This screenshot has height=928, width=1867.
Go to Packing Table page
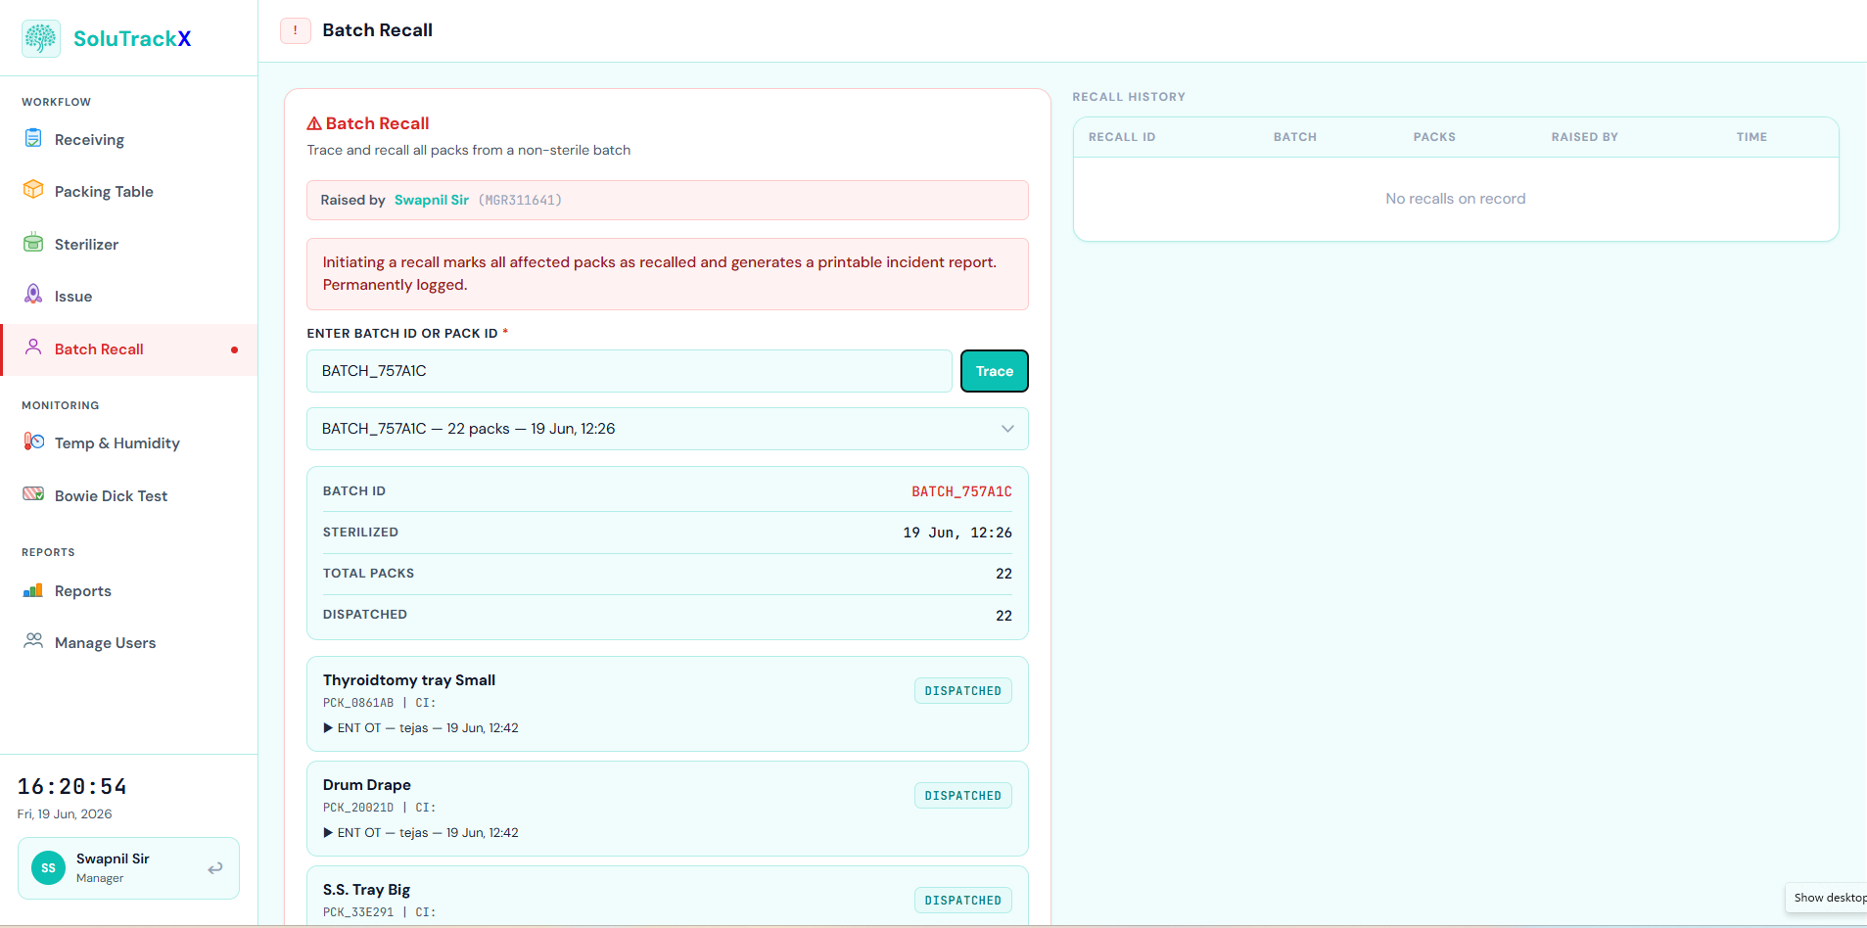129,192
